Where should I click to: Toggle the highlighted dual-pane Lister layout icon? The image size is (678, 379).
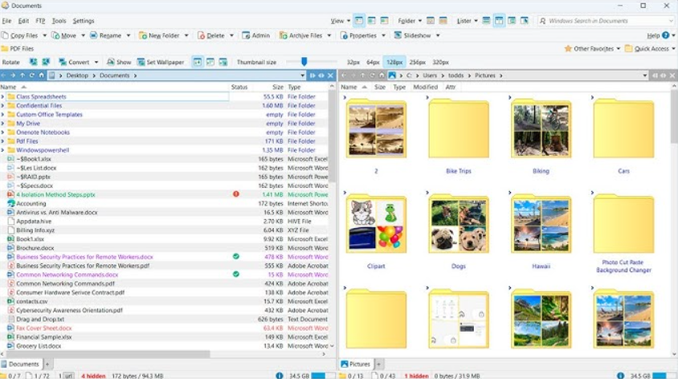point(499,20)
